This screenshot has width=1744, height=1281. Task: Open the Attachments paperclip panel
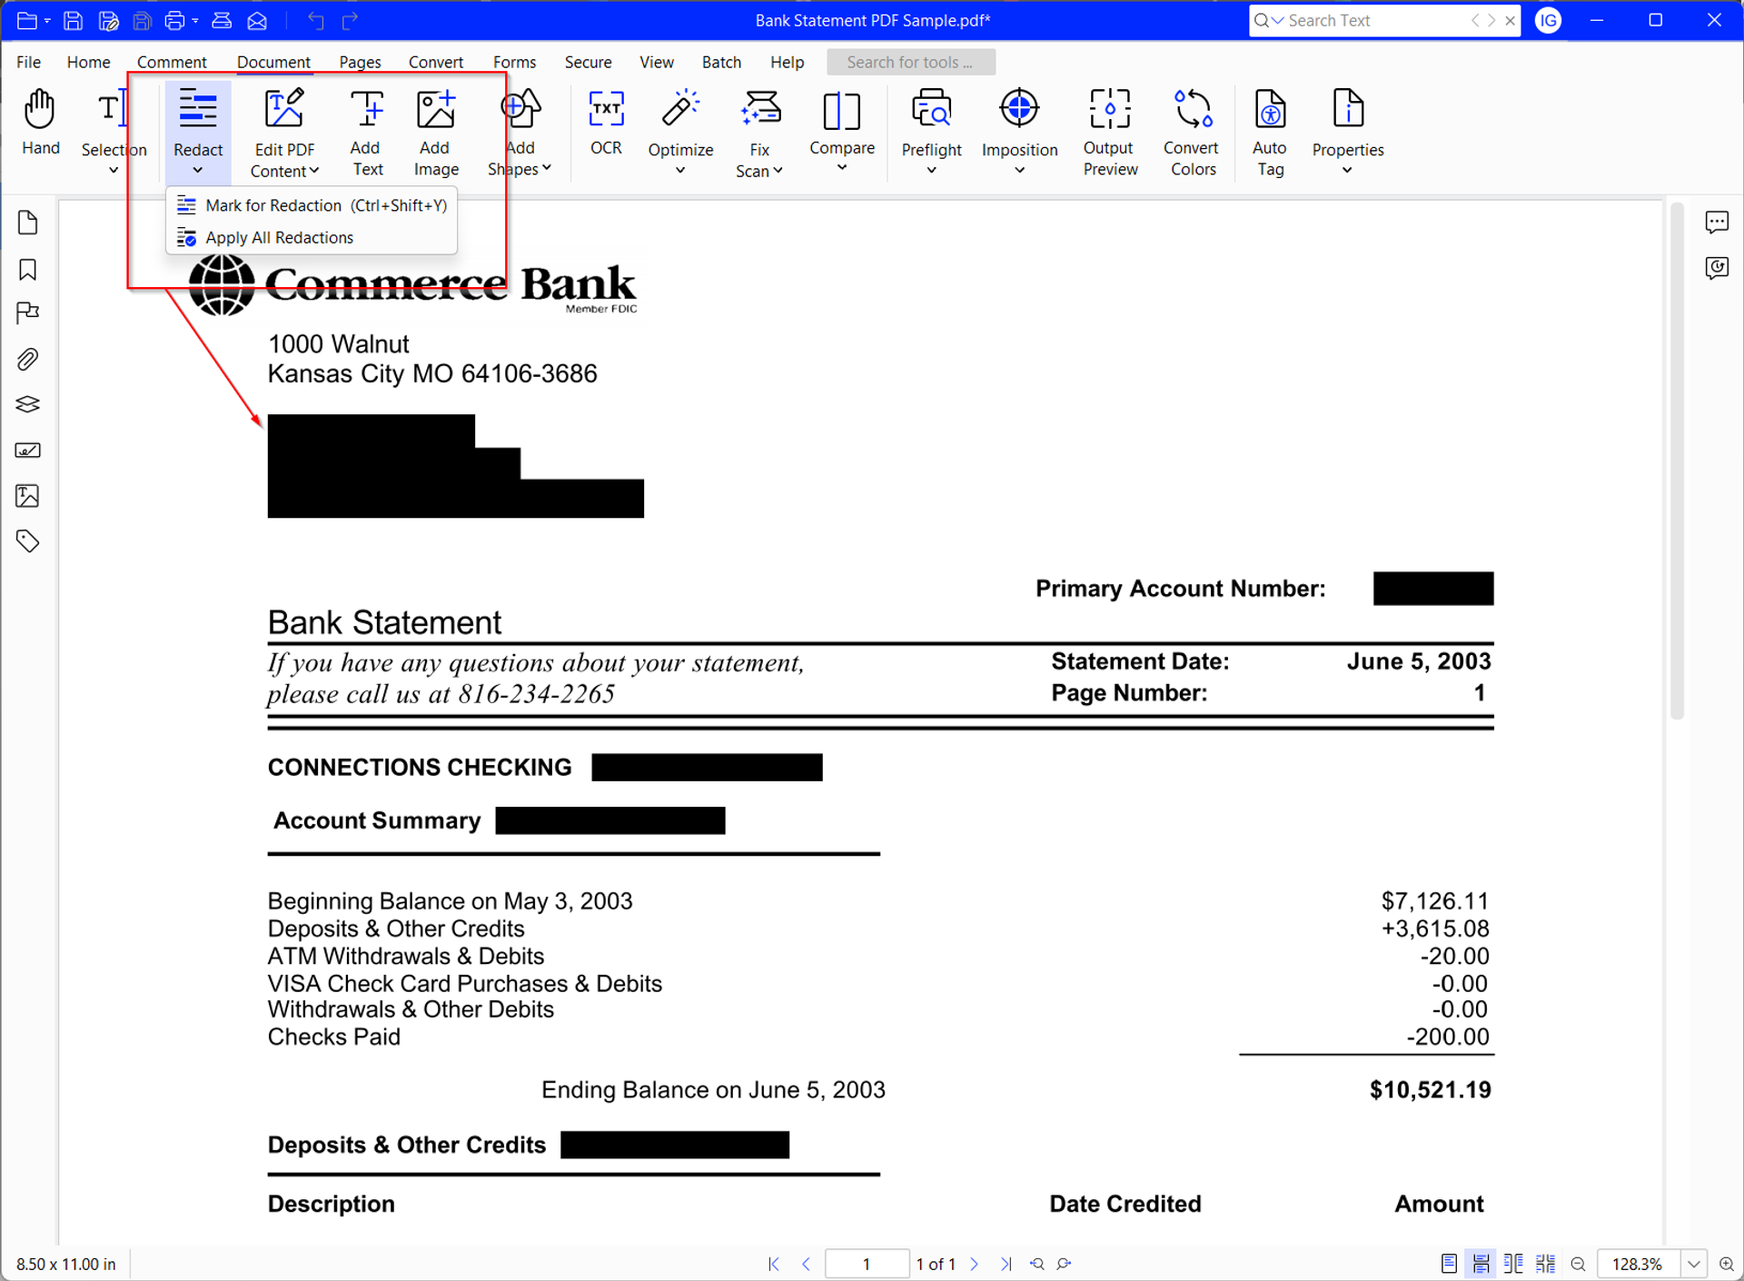tap(28, 360)
